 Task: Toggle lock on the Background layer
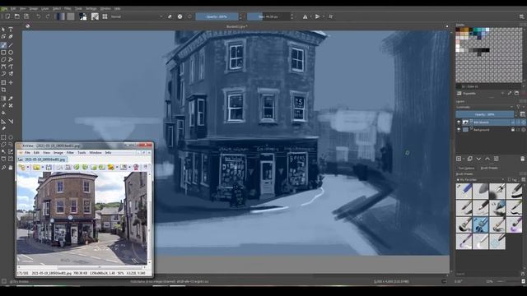tap(512, 130)
